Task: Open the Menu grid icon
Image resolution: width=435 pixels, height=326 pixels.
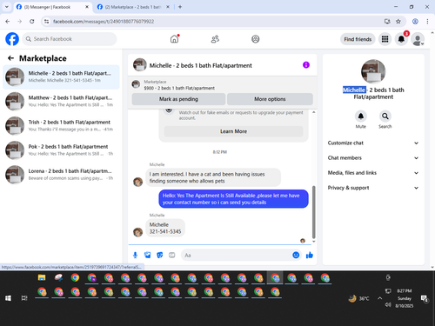Action: 385,39
